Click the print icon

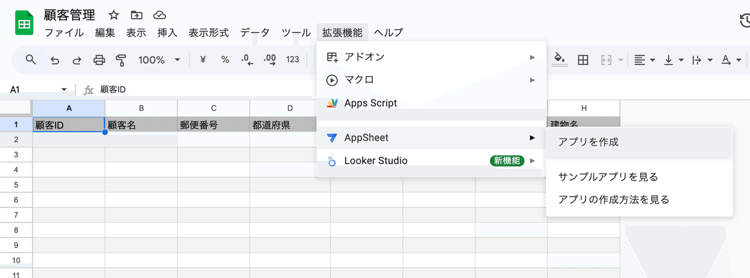point(99,60)
